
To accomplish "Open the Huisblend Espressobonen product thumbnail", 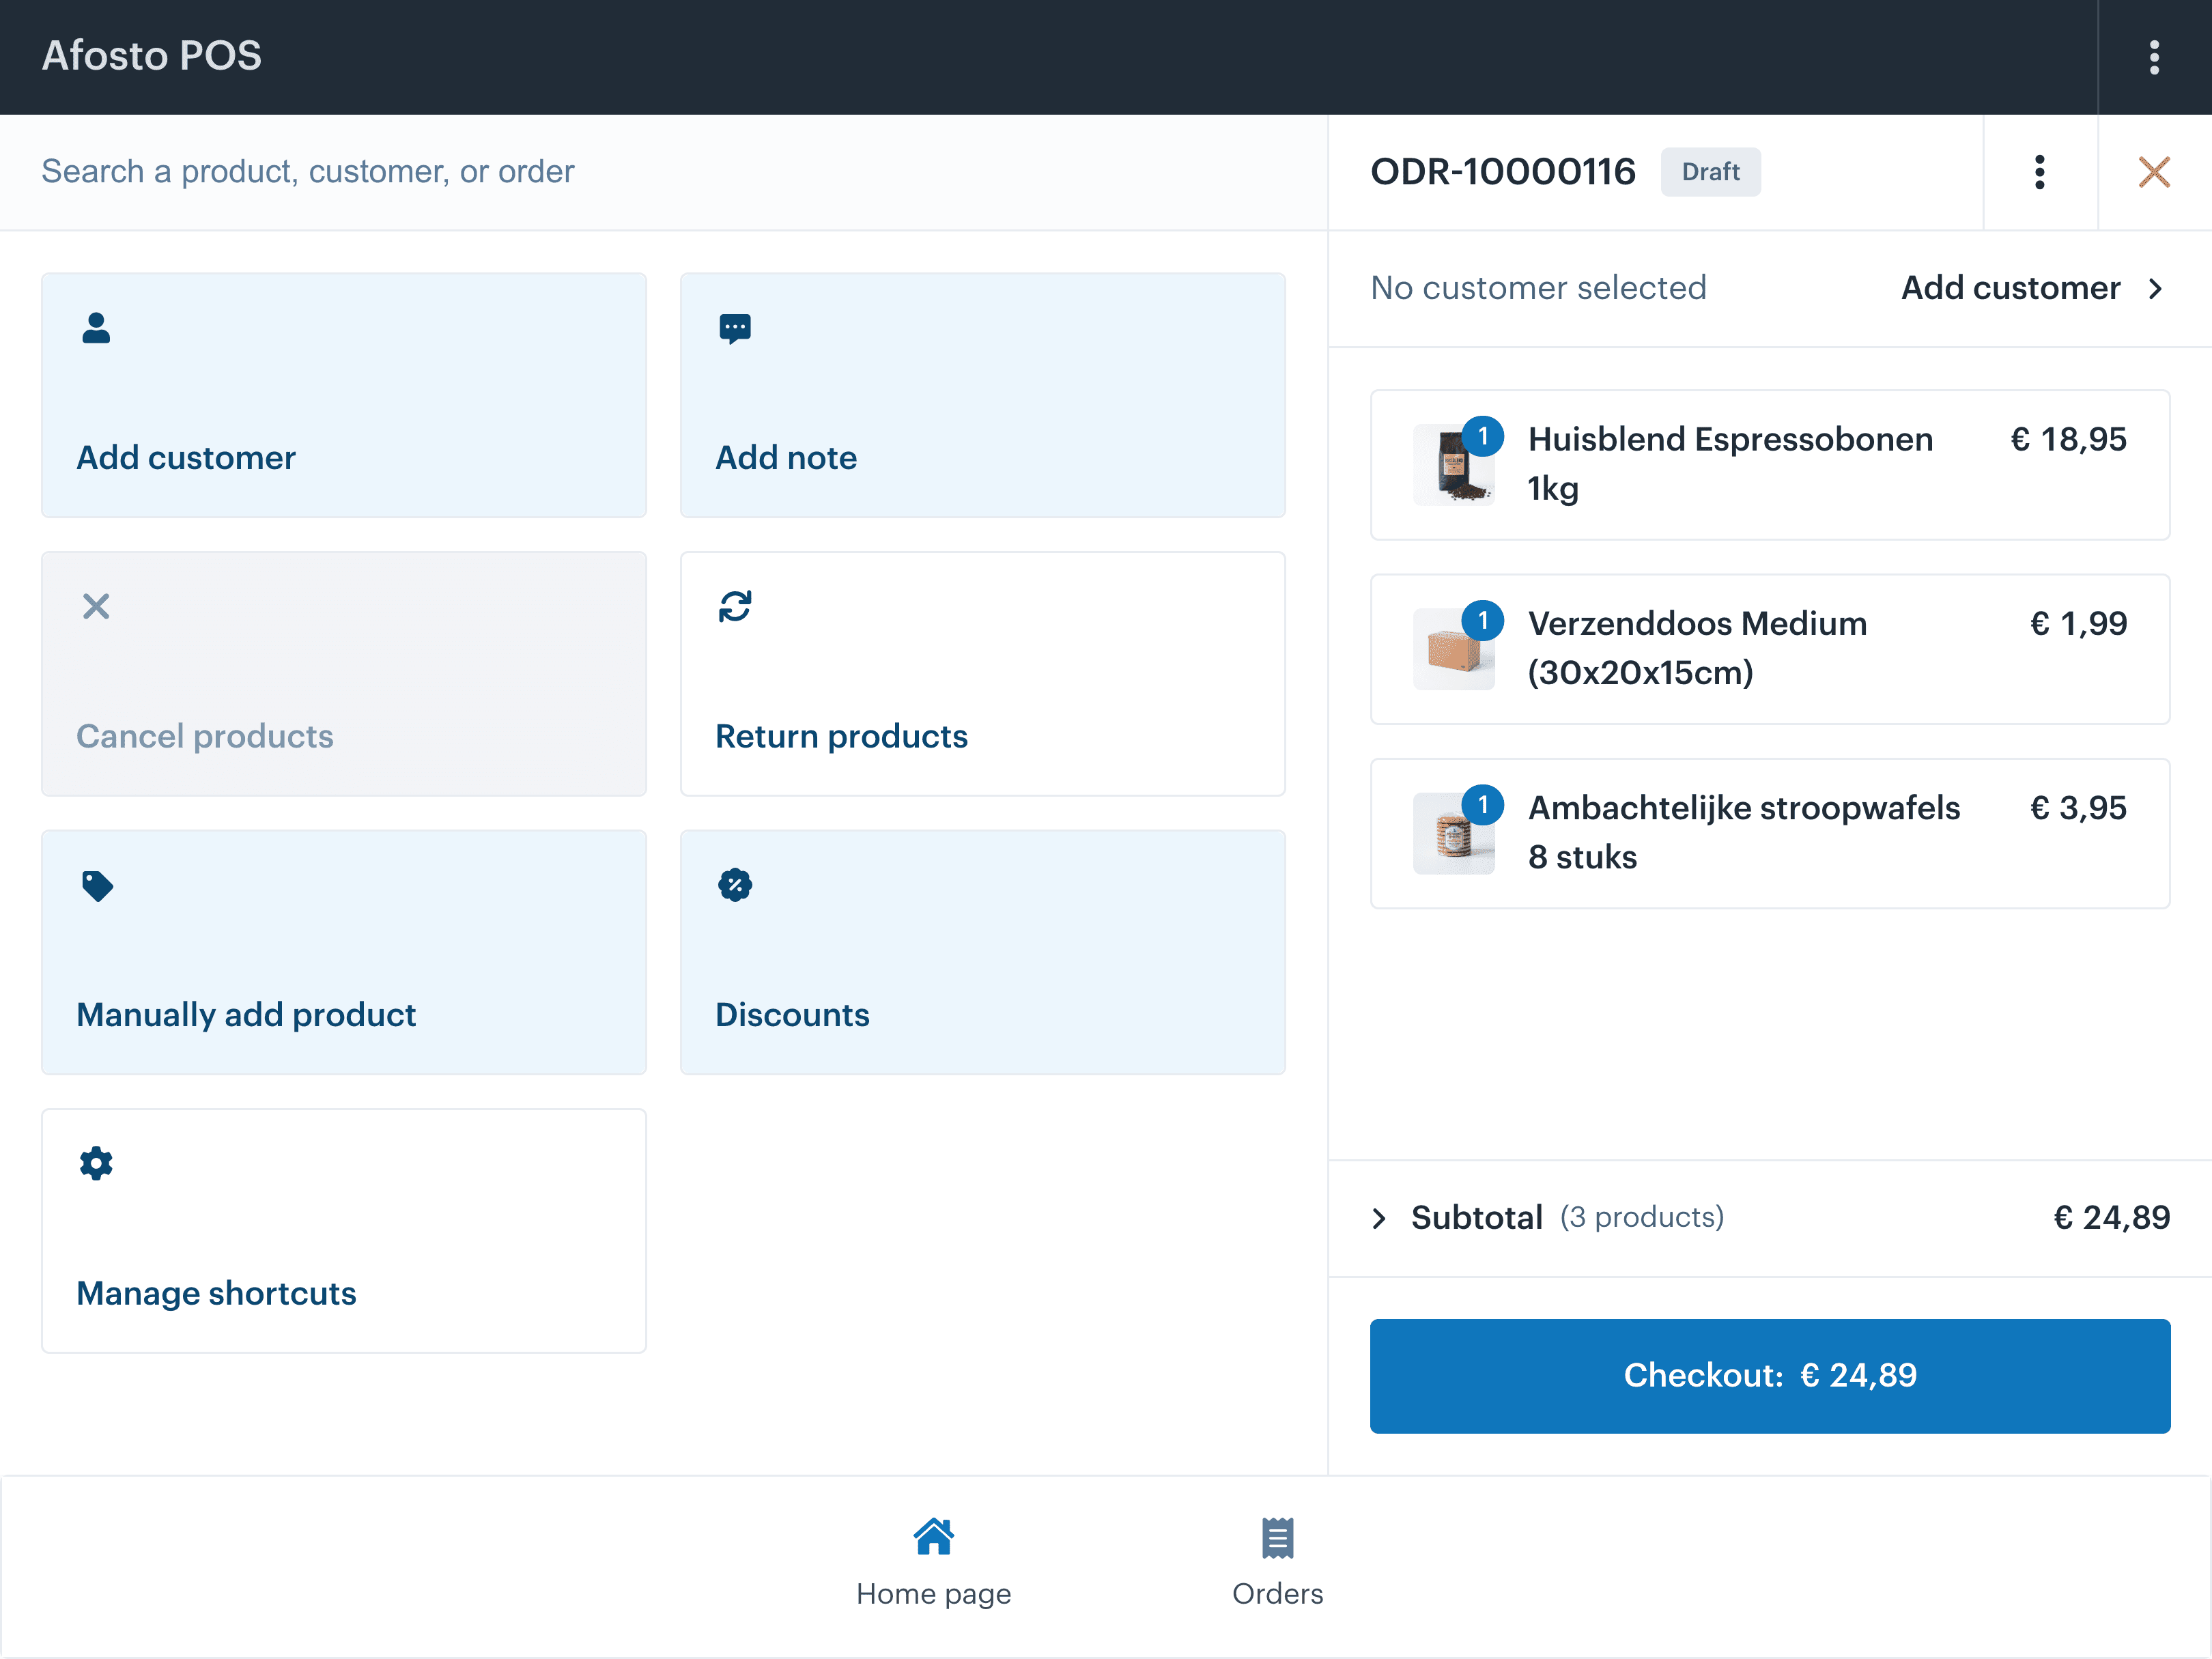I will 1453,465.
